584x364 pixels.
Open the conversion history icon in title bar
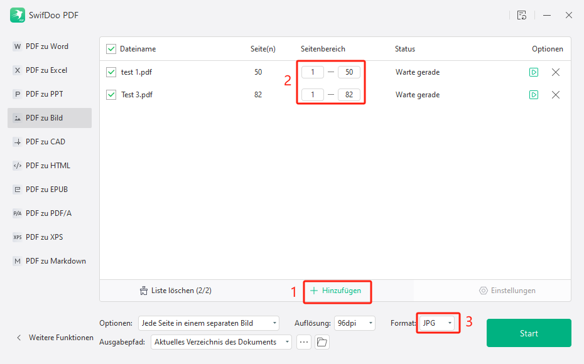coord(521,15)
